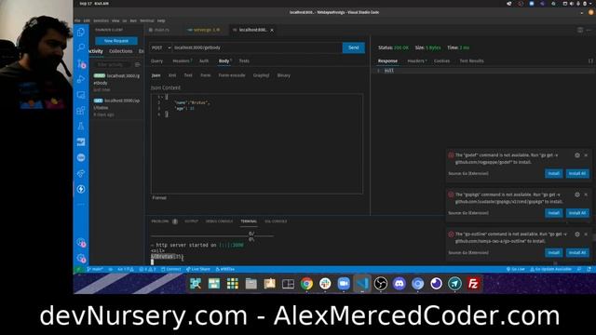Viewport: 596px width, 335px height.
Task: Click Format link below JSON editor
Action: (159, 198)
